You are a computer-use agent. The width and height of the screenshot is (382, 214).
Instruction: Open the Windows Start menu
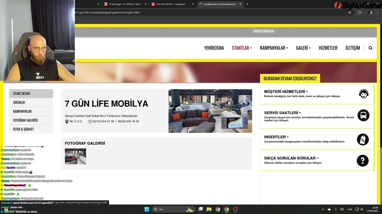coord(147,209)
